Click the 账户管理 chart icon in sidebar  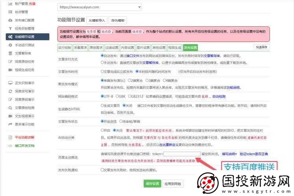pyautogui.click(x=10, y=4)
